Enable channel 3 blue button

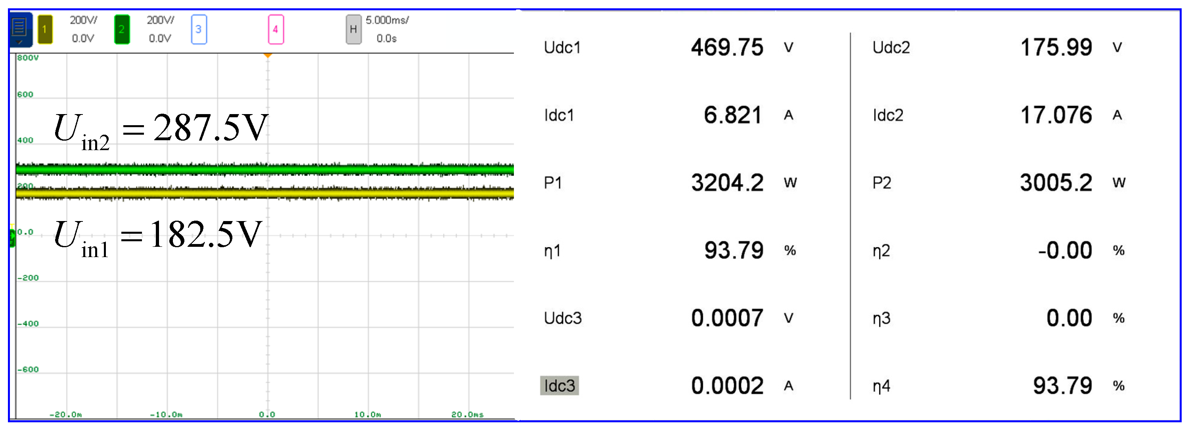pos(199,30)
